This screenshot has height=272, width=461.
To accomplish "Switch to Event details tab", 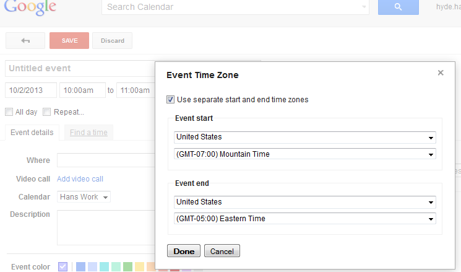I will 32,133.
